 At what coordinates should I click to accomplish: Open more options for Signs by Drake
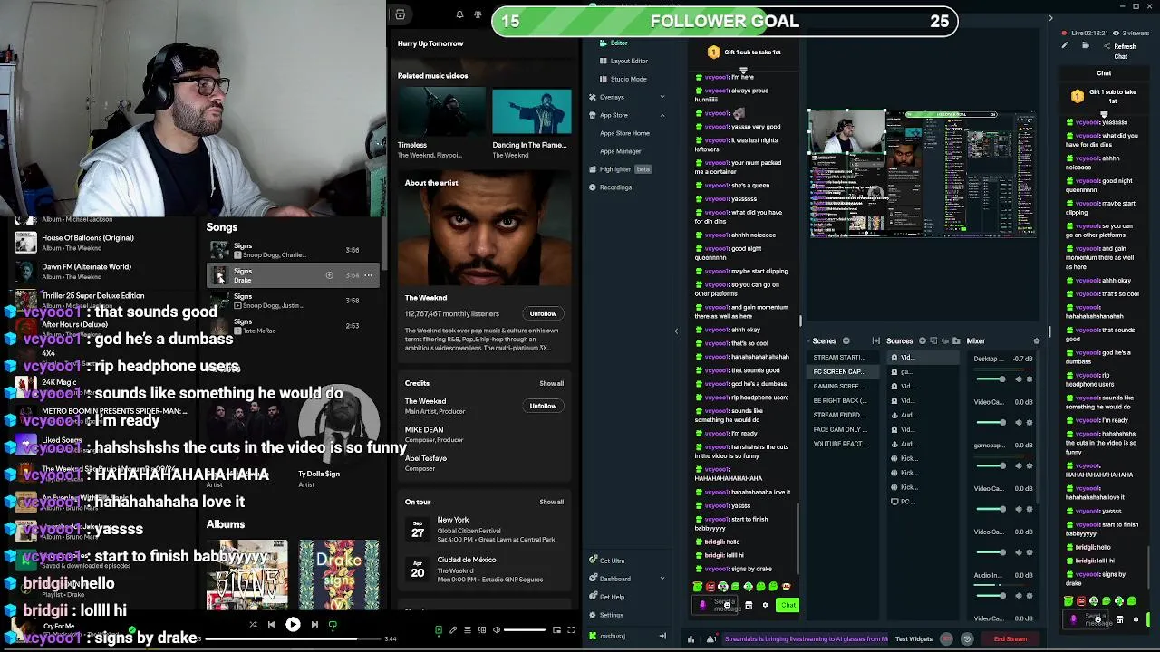pos(368,275)
